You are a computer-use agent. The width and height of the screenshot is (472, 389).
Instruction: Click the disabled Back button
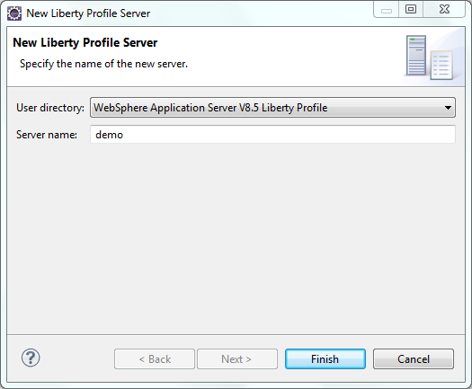click(155, 358)
